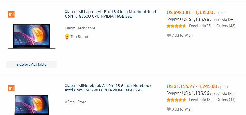Screen dimensions: 246x115
Task: Click the second laptop product image
Action: (x=31, y=105)
